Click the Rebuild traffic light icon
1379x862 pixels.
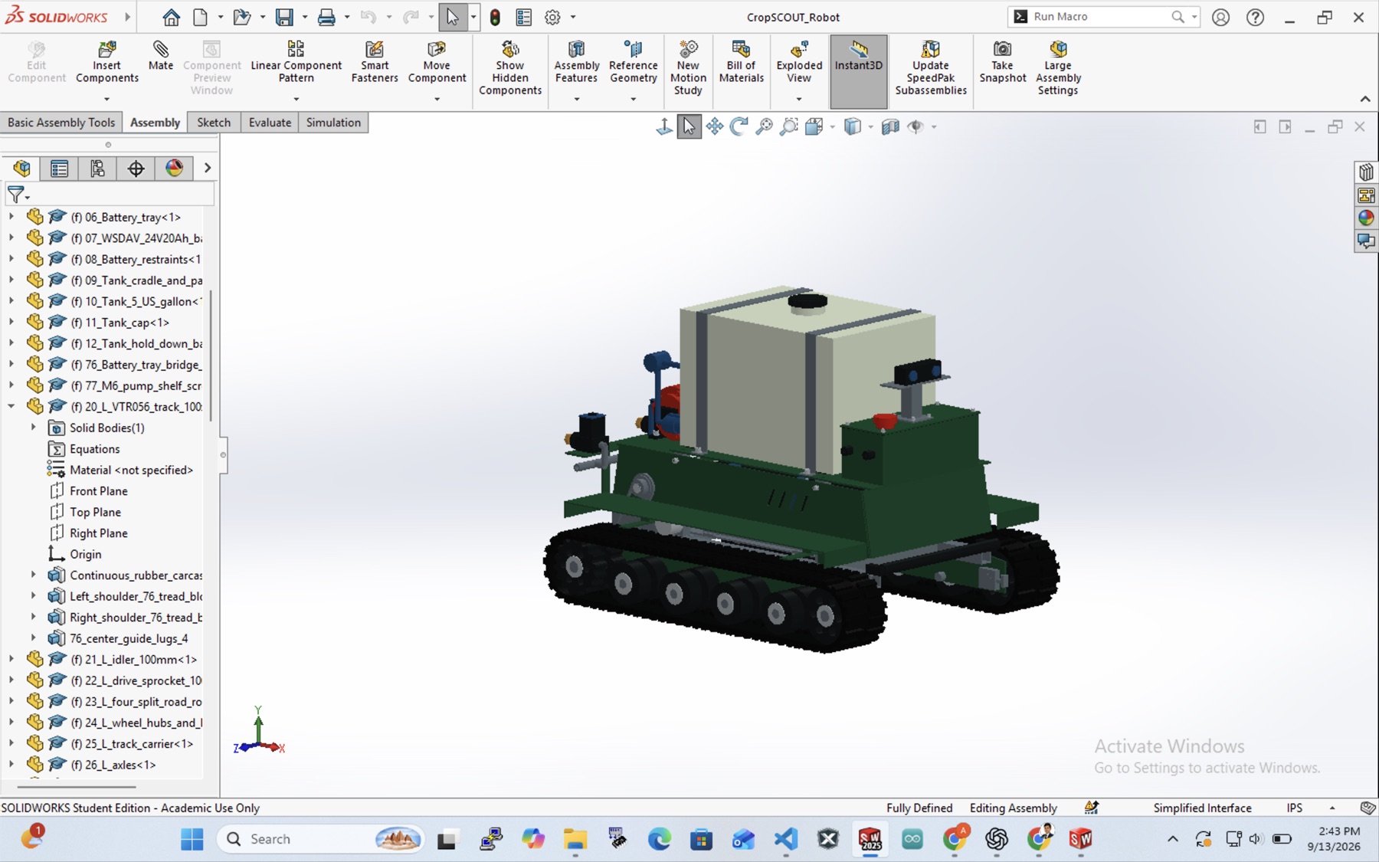click(495, 17)
